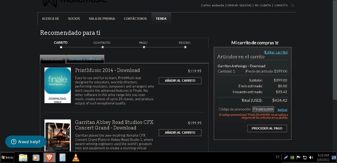This screenshot has height=163, width=337.
Task: Open the CARRITO header link
Action: click(x=281, y=6)
